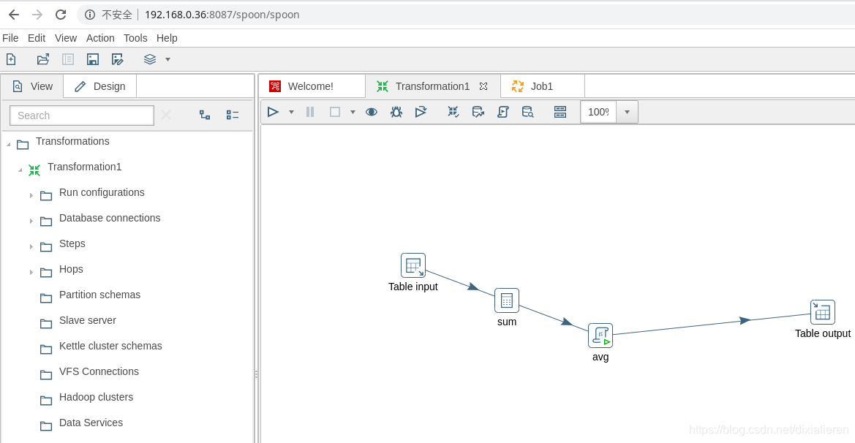Screen dimensions: 855x443
Task: Switch to the Design tab
Action: point(99,86)
